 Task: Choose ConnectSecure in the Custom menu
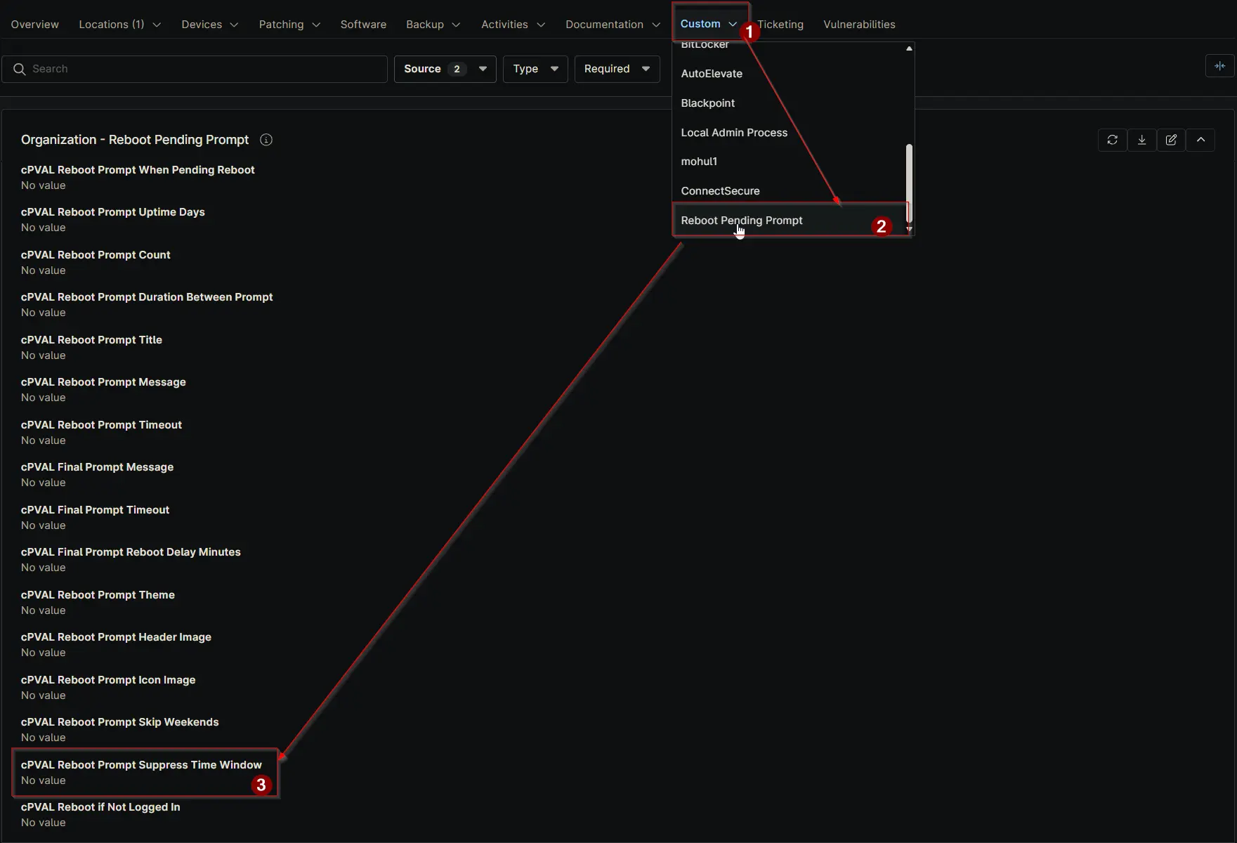(720, 191)
